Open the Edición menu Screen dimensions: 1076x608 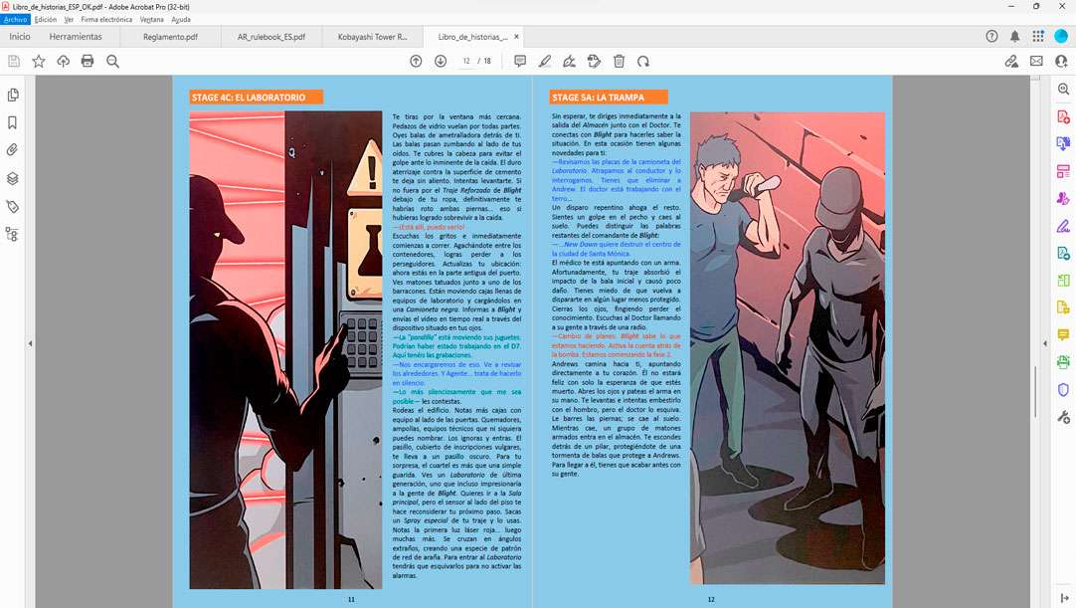(46, 19)
